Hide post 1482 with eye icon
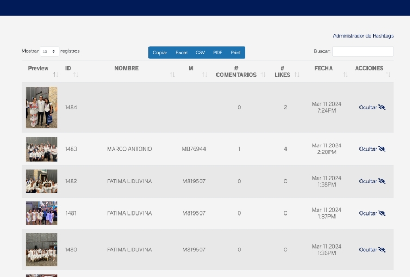Image resolution: width=410 pixels, height=277 pixels. click(382, 181)
